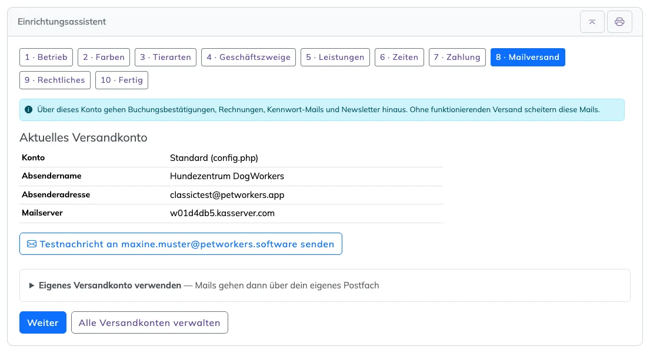Click the info text about Buchungsbestätigungen
This screenshot has height=353, width=650.
coord(318,110)
